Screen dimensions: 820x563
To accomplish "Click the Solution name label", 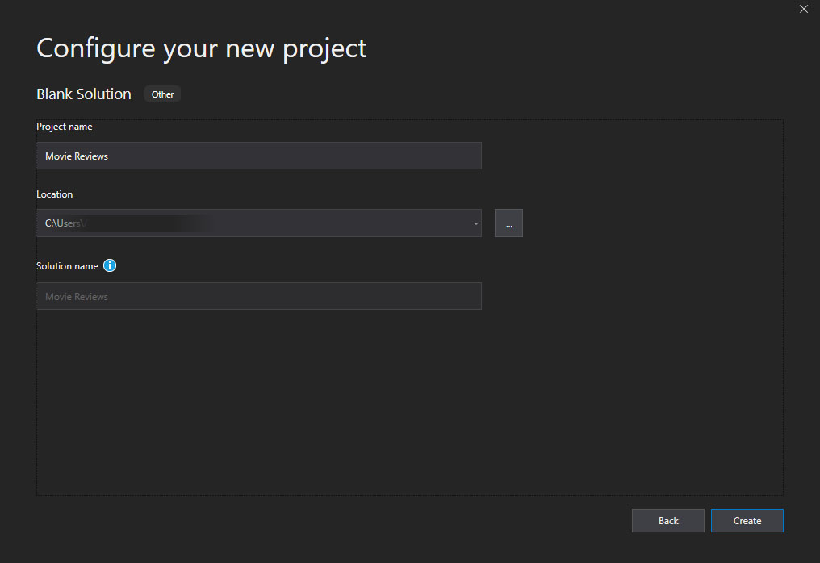I will tap(67, 266).
